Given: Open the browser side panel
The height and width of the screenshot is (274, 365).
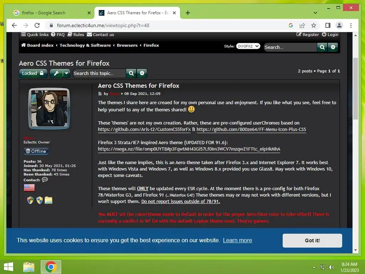Looking at the screenshot, I should 328,25.
